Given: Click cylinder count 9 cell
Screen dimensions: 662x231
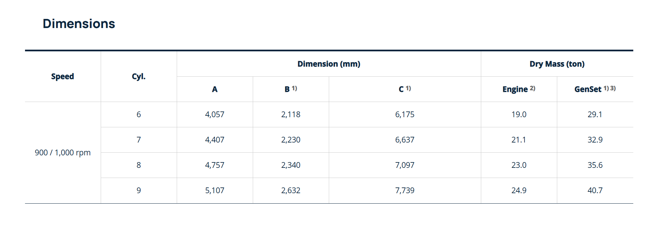Looking at the screenshot, I should [x=139, y=190].
